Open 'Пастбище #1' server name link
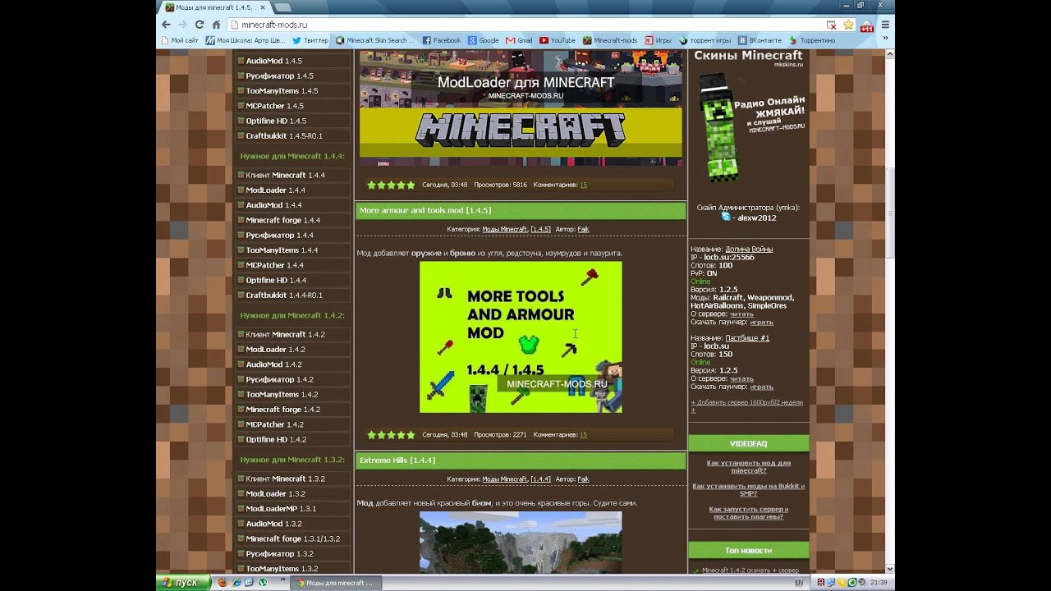1051x591 pixels. pyautogui.click(x=747, y=338)
